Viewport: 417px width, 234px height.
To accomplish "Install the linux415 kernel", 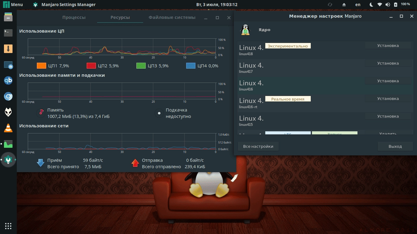I will pyautogui.click(x=388, y=116).
